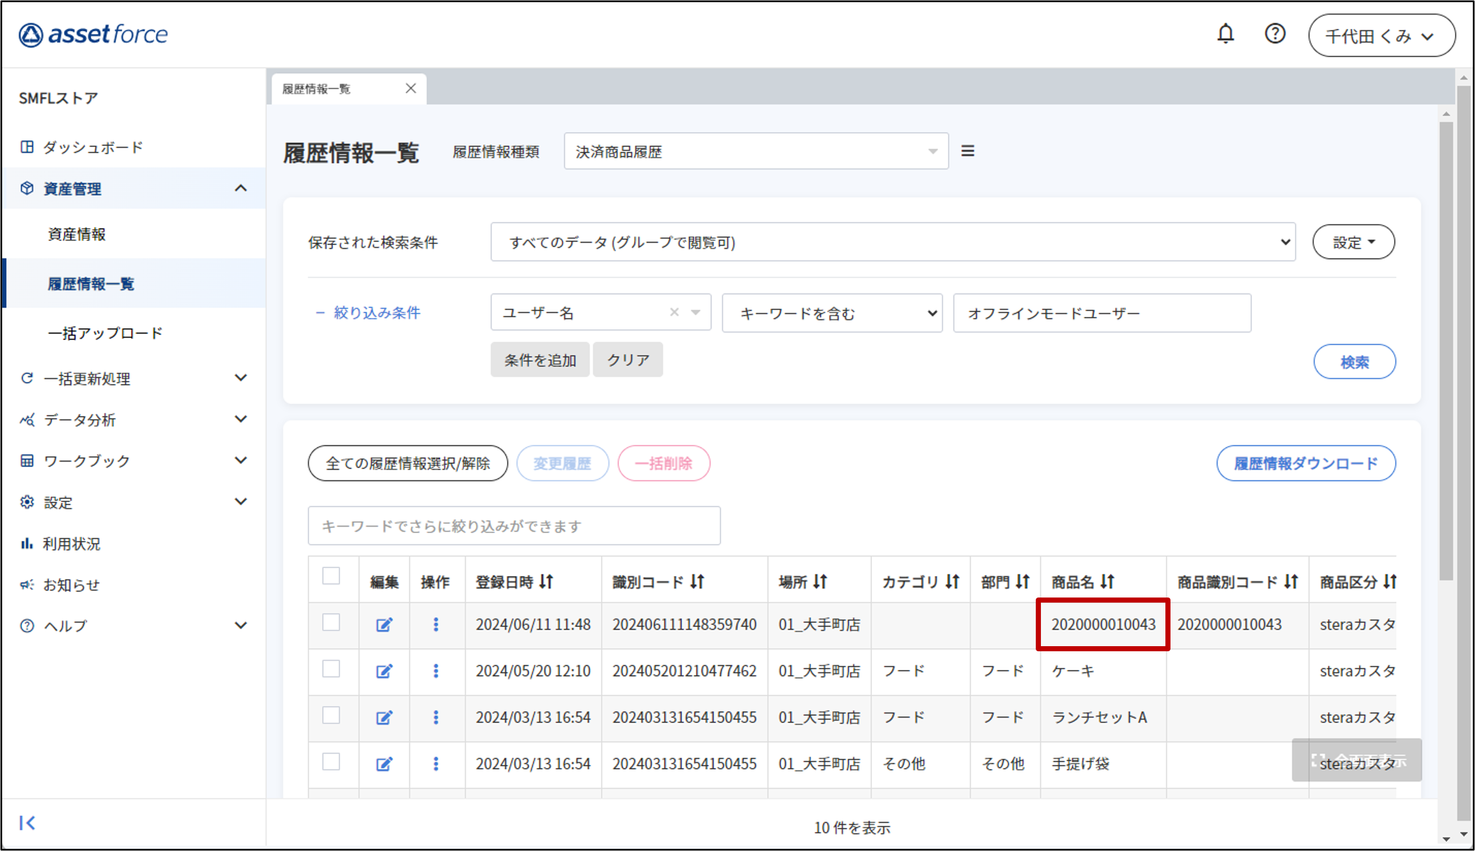Open the notification bell icon

pos(1225,34)
